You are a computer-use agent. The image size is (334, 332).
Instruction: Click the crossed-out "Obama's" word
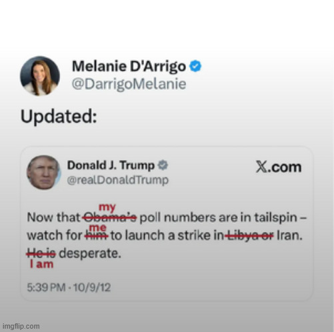(x=109, y=217)
